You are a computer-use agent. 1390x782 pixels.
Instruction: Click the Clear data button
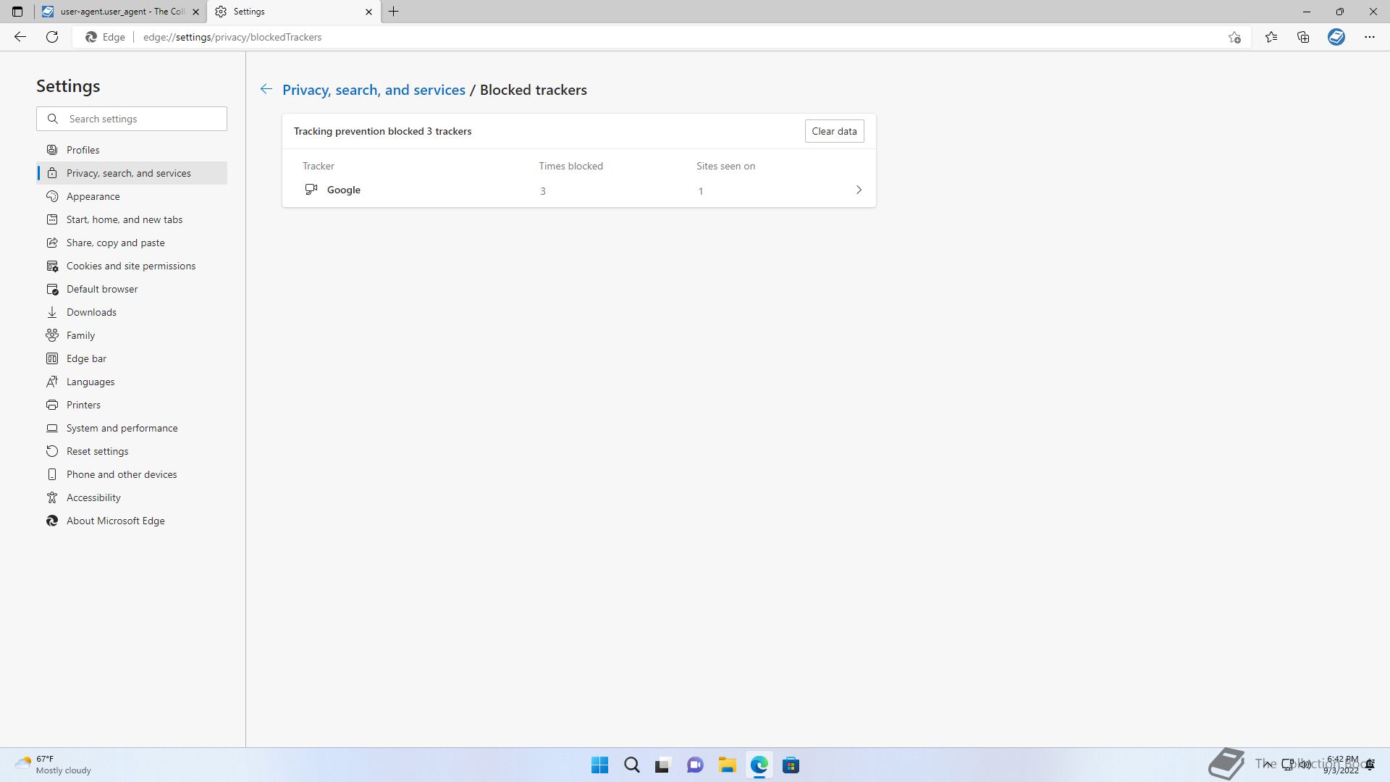tap(834, 131)
